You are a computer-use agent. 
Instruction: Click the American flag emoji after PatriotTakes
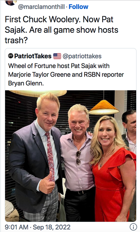[57, 56]
